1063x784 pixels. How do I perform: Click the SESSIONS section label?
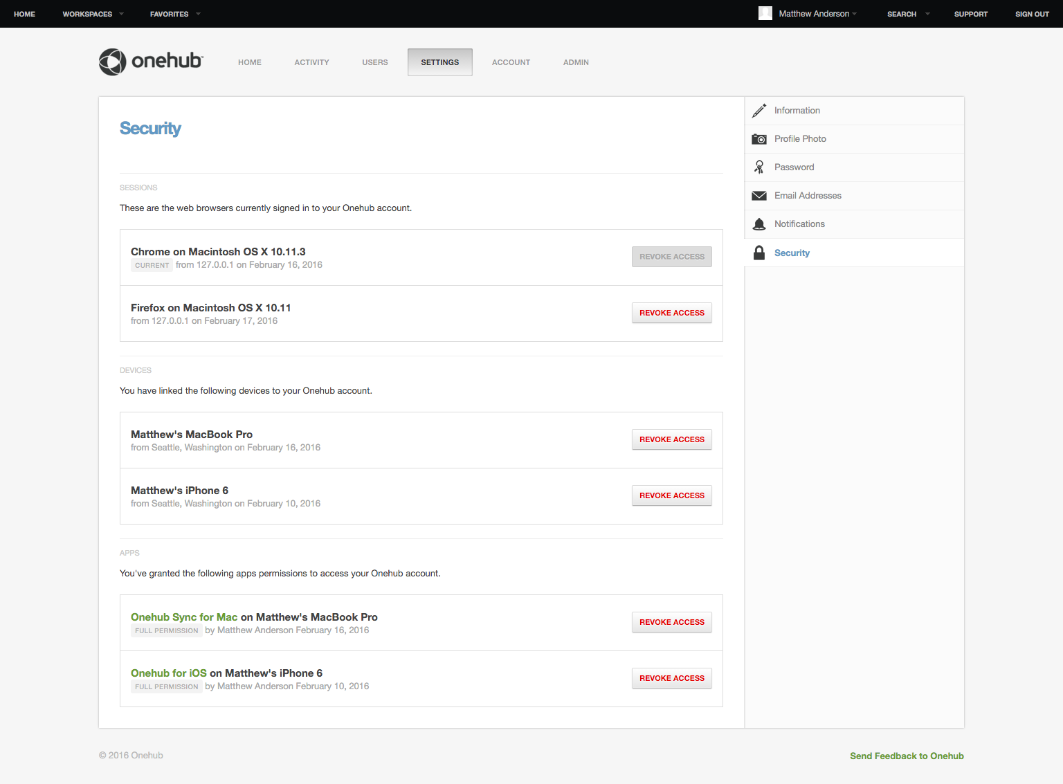click(x=138, y=188)
